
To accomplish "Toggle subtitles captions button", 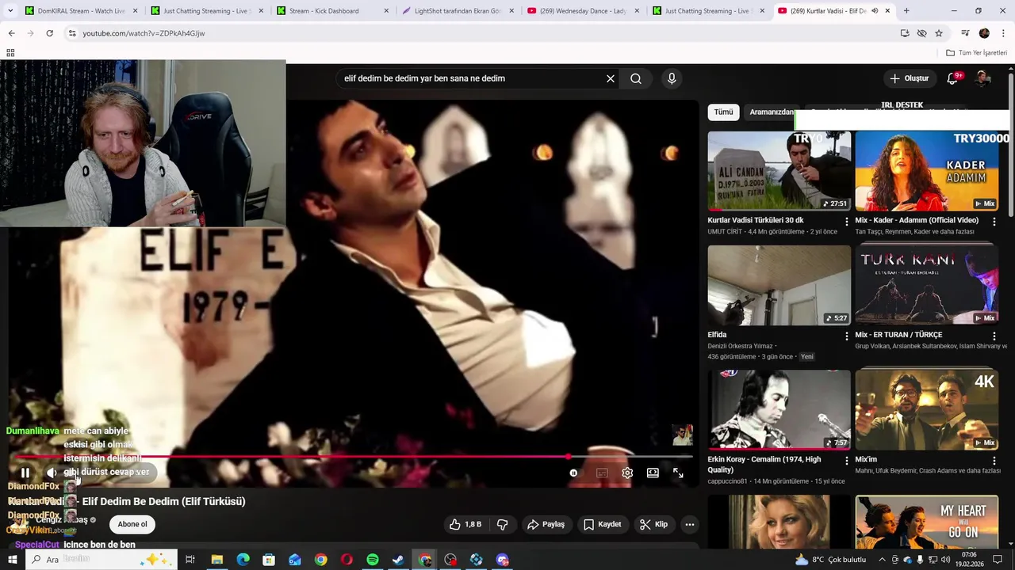I will pyautogui.click(x=602, y=473).
